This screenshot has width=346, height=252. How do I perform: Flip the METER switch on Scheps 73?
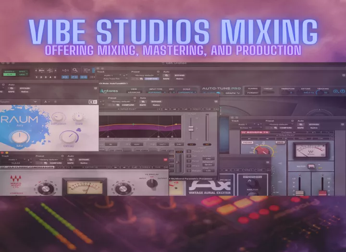coord(311,166)
